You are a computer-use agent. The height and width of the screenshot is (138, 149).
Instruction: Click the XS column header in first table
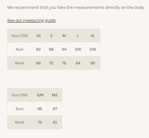click(38, 36)
